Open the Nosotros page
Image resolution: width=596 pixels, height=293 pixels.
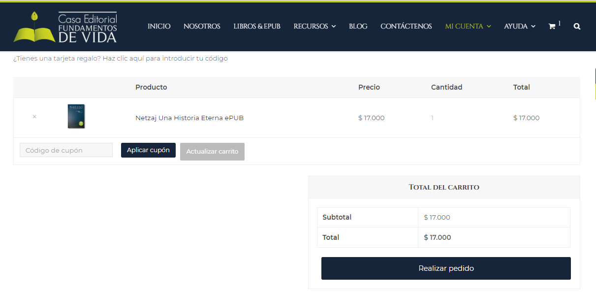click(x=202, y=27)
